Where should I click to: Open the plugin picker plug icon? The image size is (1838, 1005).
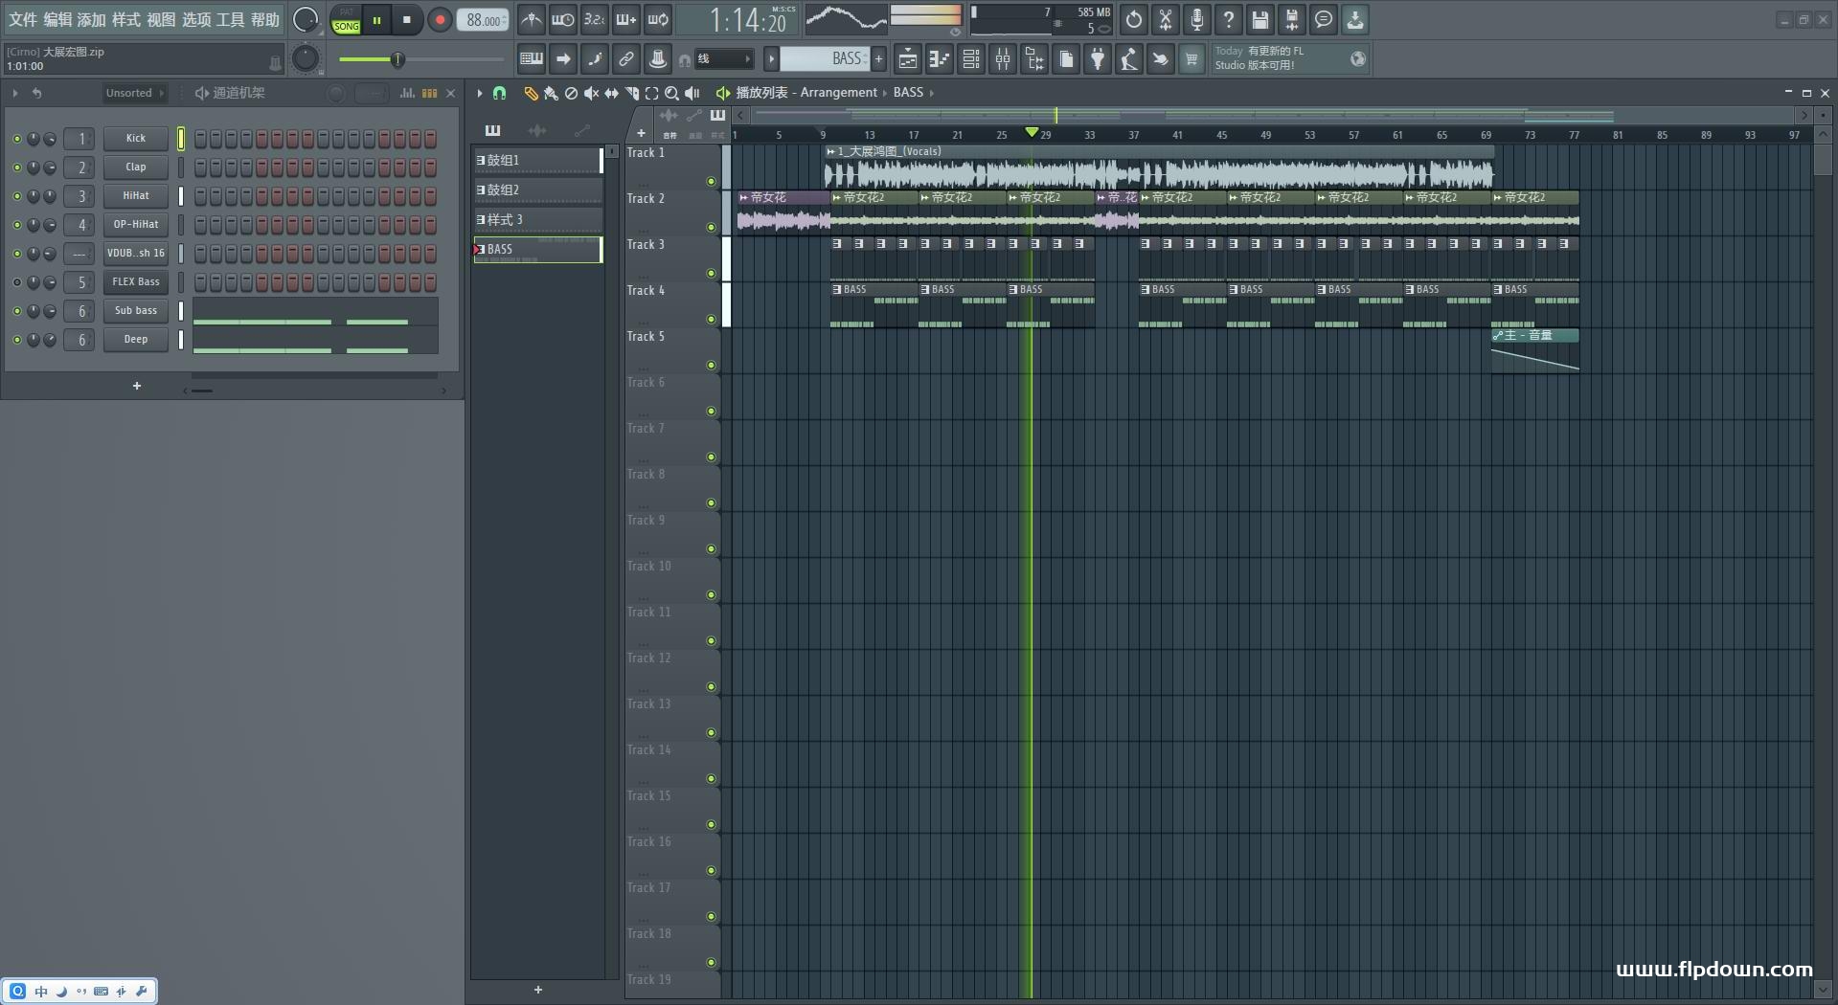1098,59
